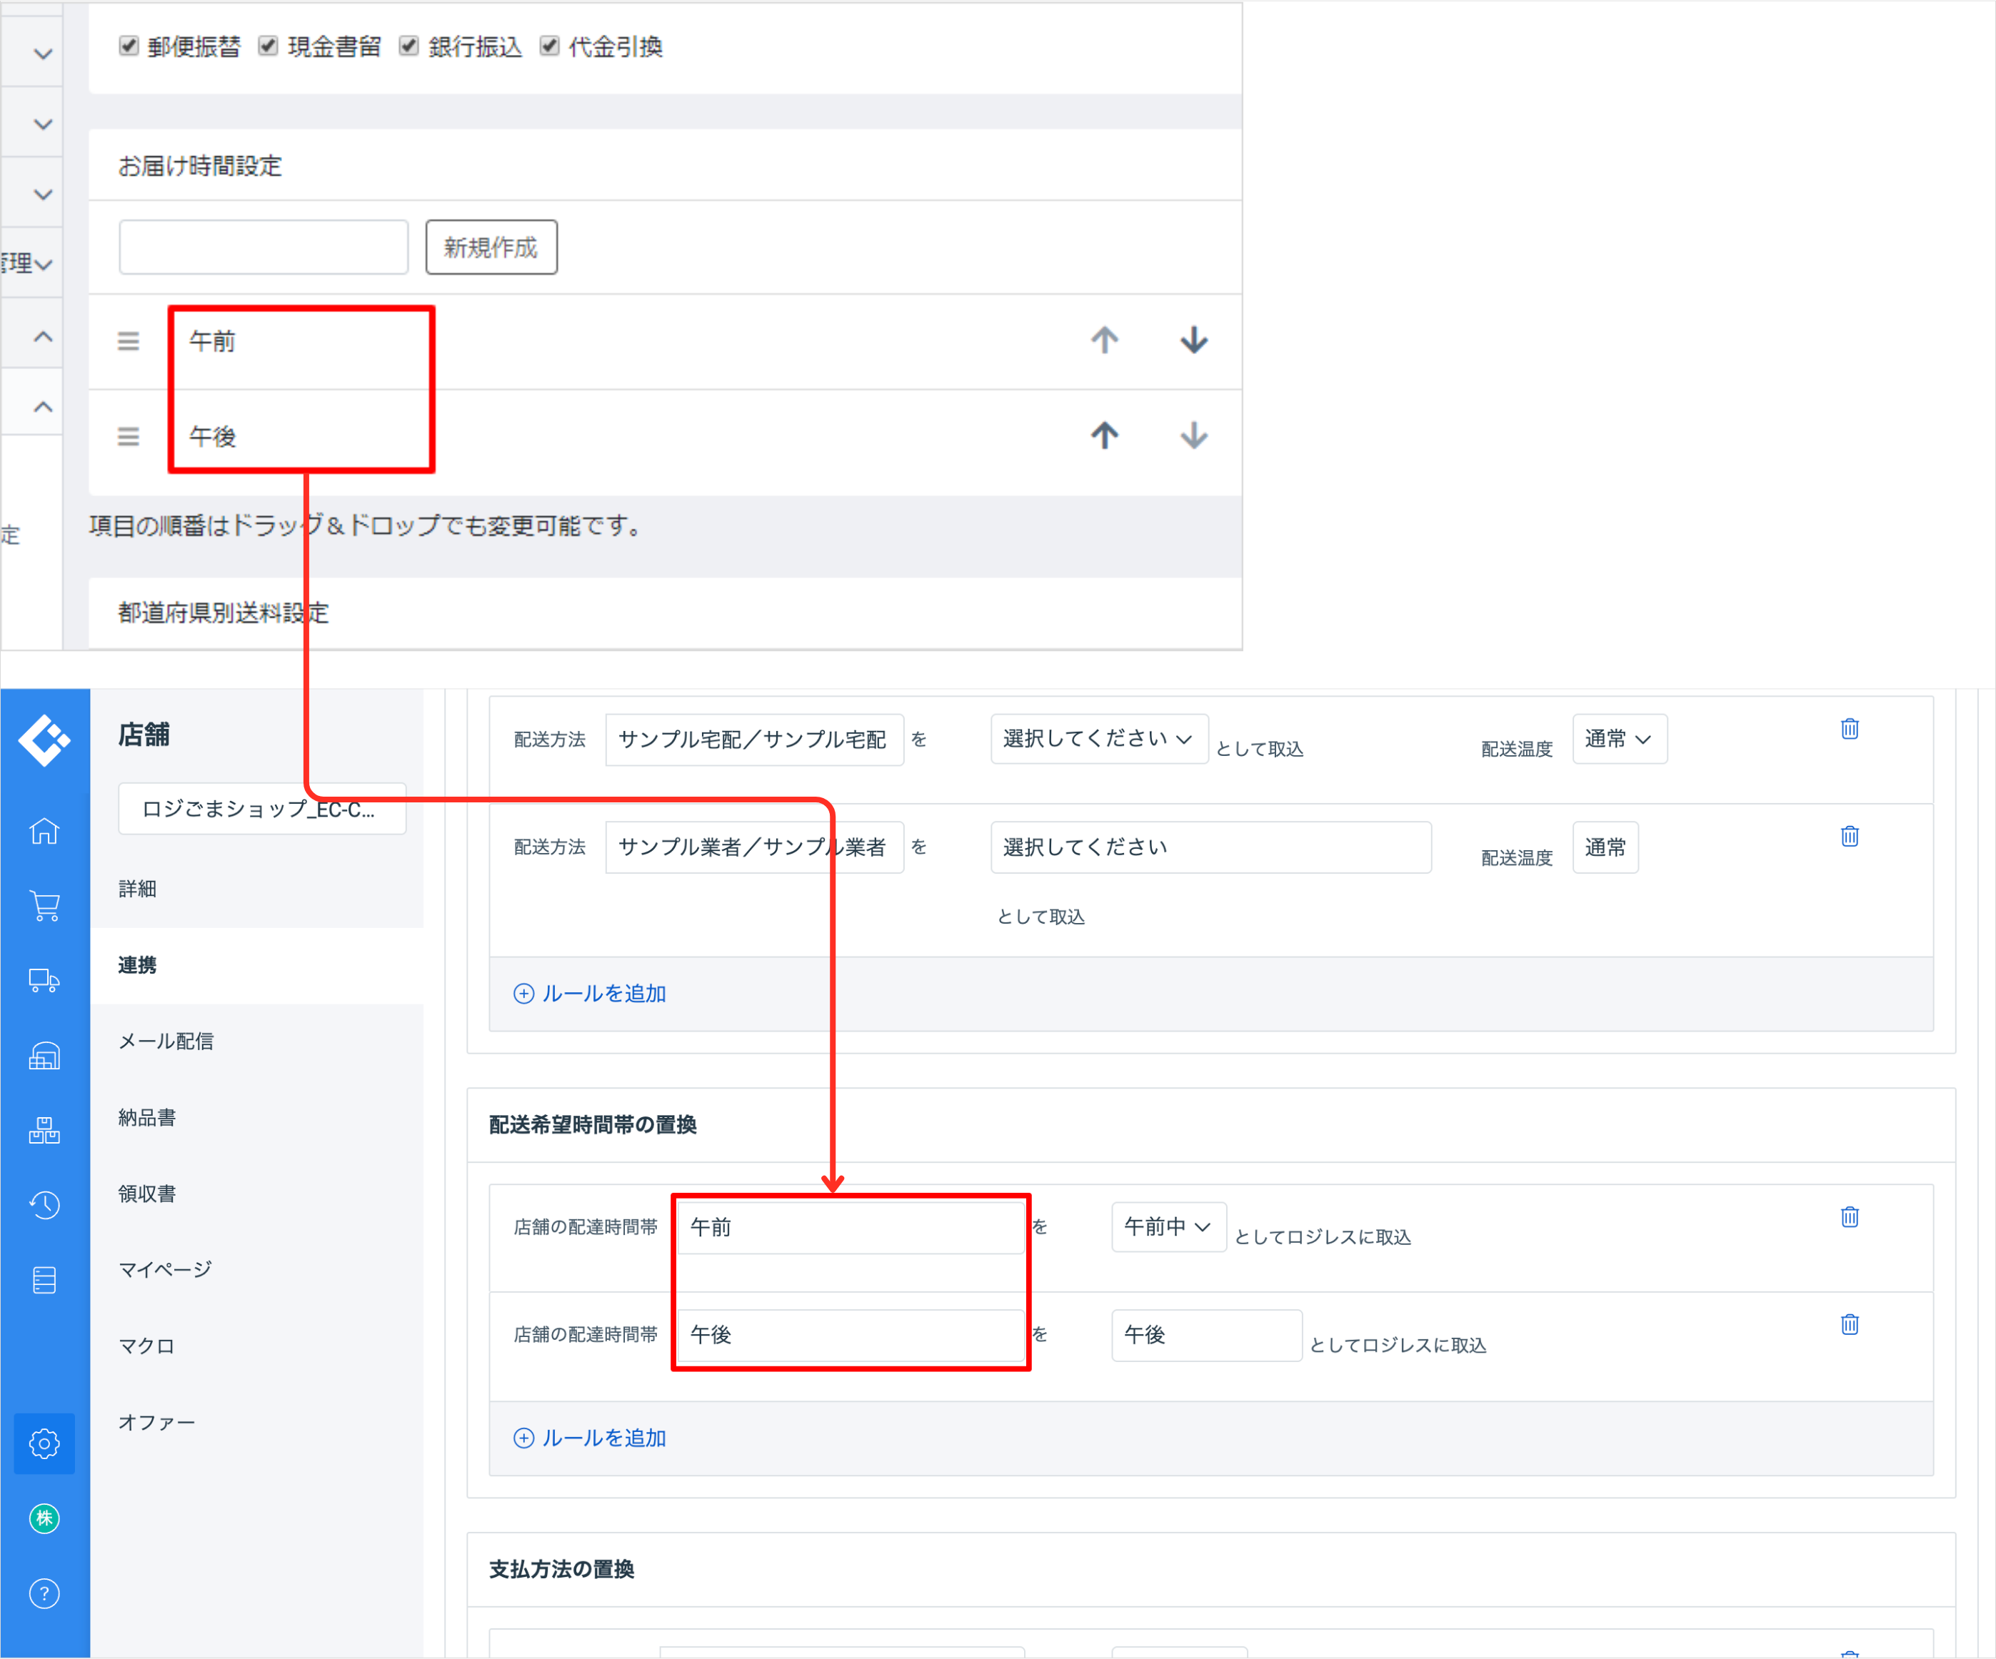This screenshot has width=1996, height=1659.
Task: Toggle the 代金引換 checkbox
Action: [x=549, y=46]
